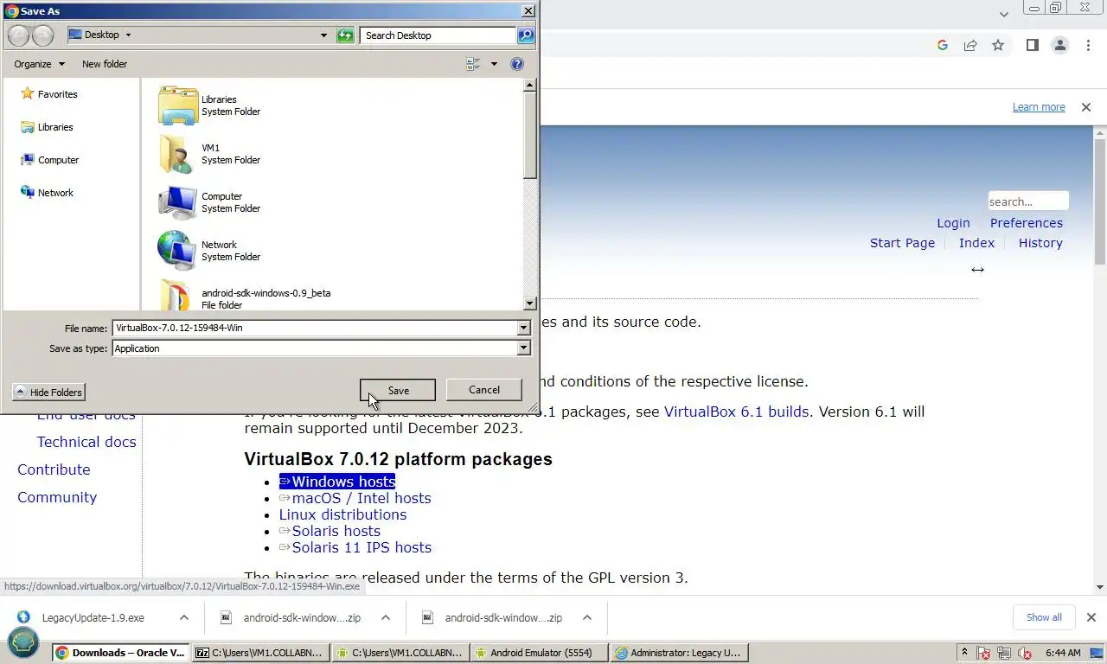Viewport: 1107px width, 664px height.
Task: Toggle Chrome side panel icon
Action: [1032, 45]
